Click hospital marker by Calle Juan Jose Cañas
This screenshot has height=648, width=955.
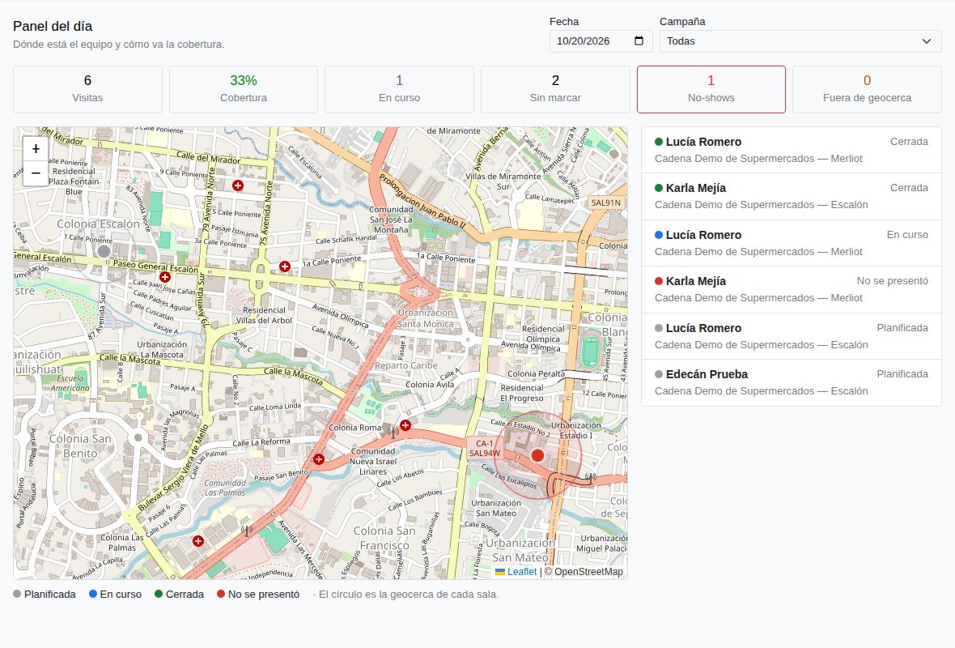point(164,277)
